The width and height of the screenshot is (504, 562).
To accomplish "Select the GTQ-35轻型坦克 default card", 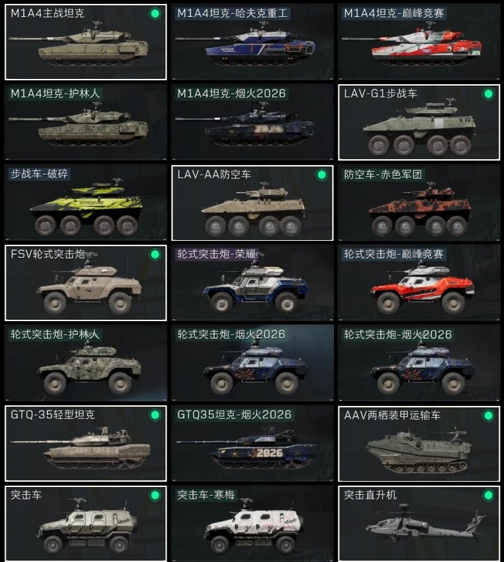I will click(86, 444).
